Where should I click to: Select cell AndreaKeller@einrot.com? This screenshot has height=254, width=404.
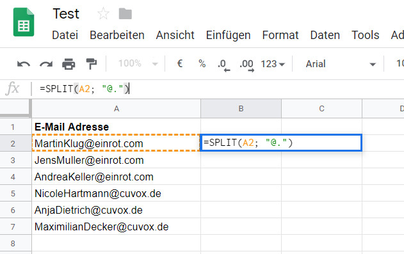click(116, 177)
